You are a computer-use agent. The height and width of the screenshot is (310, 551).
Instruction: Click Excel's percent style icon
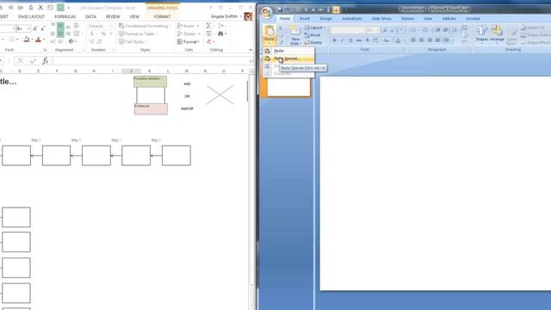103,34
